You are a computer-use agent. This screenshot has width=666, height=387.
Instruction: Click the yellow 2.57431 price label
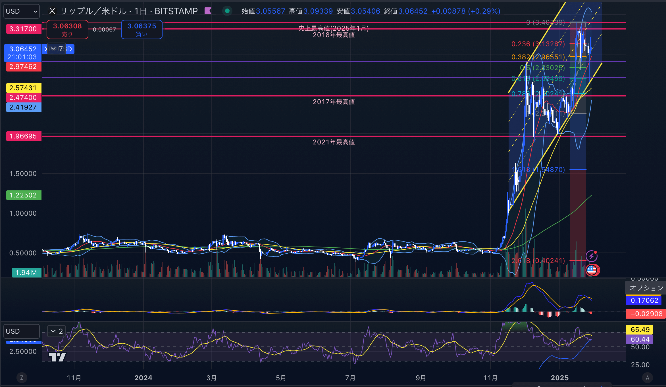click(x=24, y=88)
